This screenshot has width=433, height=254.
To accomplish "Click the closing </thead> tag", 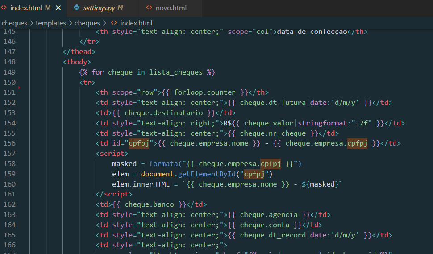I will (79, 52).
